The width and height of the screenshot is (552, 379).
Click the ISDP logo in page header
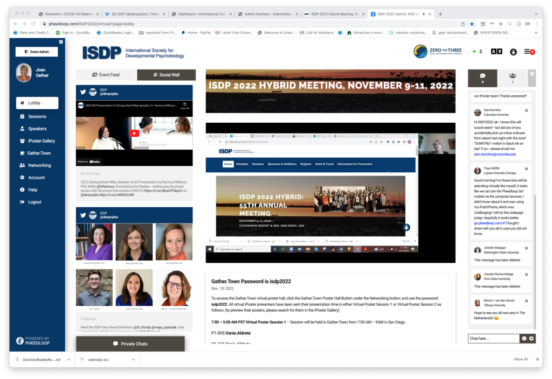point(133,53)
